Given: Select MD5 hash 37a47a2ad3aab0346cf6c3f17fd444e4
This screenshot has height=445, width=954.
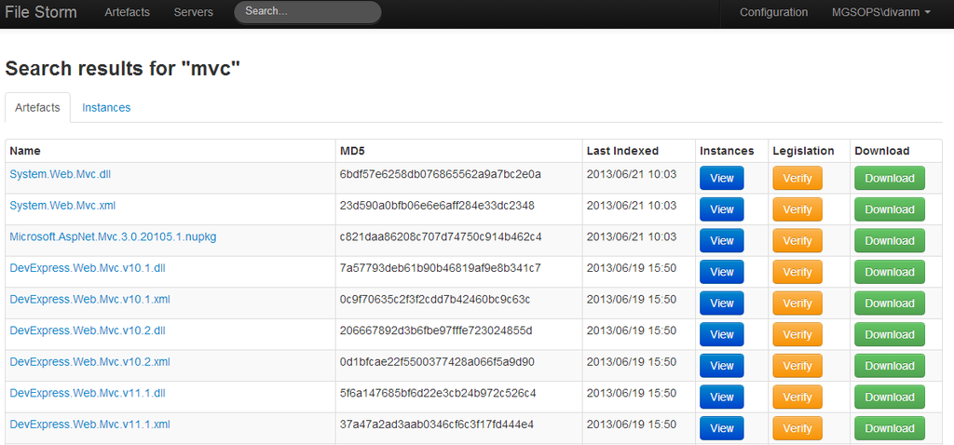Looking at the screenshot, I should coord(437,425).
